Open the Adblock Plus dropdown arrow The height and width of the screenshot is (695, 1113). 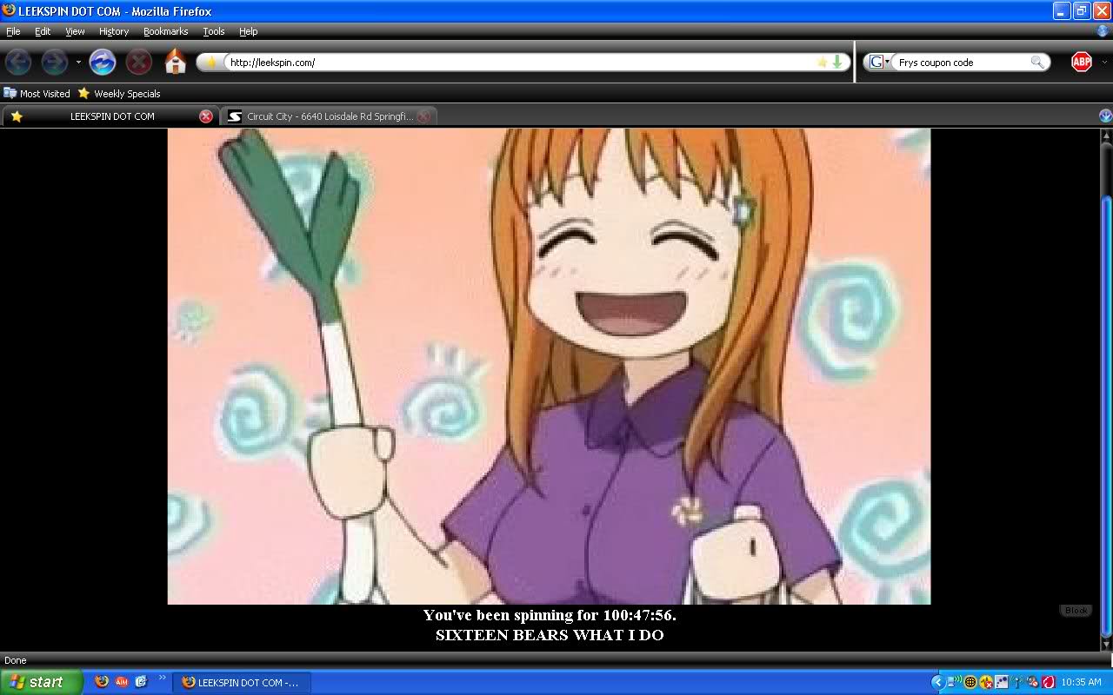[1105, 63]
